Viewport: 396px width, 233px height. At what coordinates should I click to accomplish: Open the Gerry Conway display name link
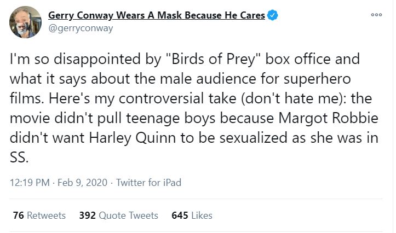point(157,15)
